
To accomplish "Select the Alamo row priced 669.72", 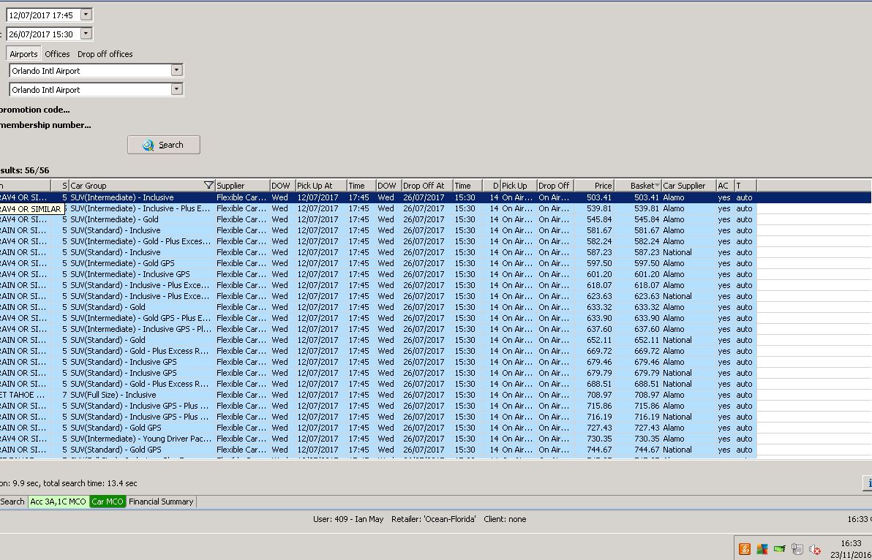I will pyautogui.click(x=378, y=351).
